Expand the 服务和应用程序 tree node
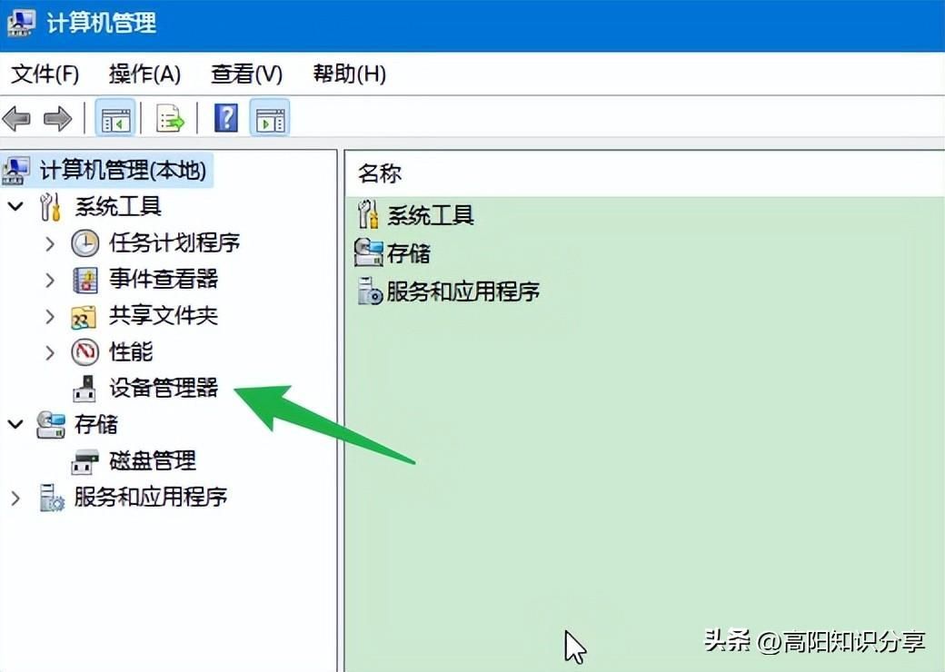Image resolution: width=945 pixels, height=672 pixels. [x=15, y=498]
